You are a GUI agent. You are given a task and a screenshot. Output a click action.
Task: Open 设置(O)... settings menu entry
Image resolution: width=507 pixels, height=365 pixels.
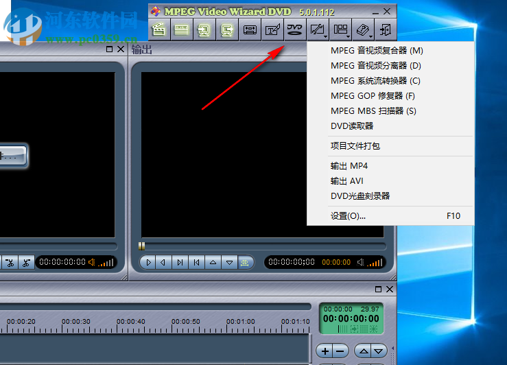coord(390,216)
